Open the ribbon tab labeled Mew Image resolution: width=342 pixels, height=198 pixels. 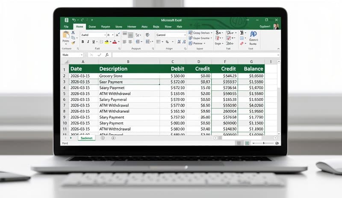click(168, 26)
